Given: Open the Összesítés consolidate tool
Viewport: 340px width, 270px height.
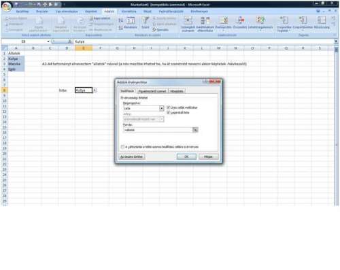Looking at the screenshot, I should click(240, 23).
